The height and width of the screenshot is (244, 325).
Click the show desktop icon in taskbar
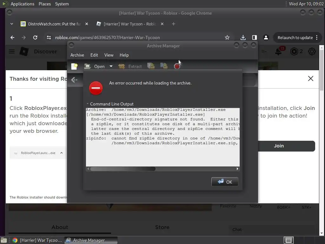coord(4,240)
